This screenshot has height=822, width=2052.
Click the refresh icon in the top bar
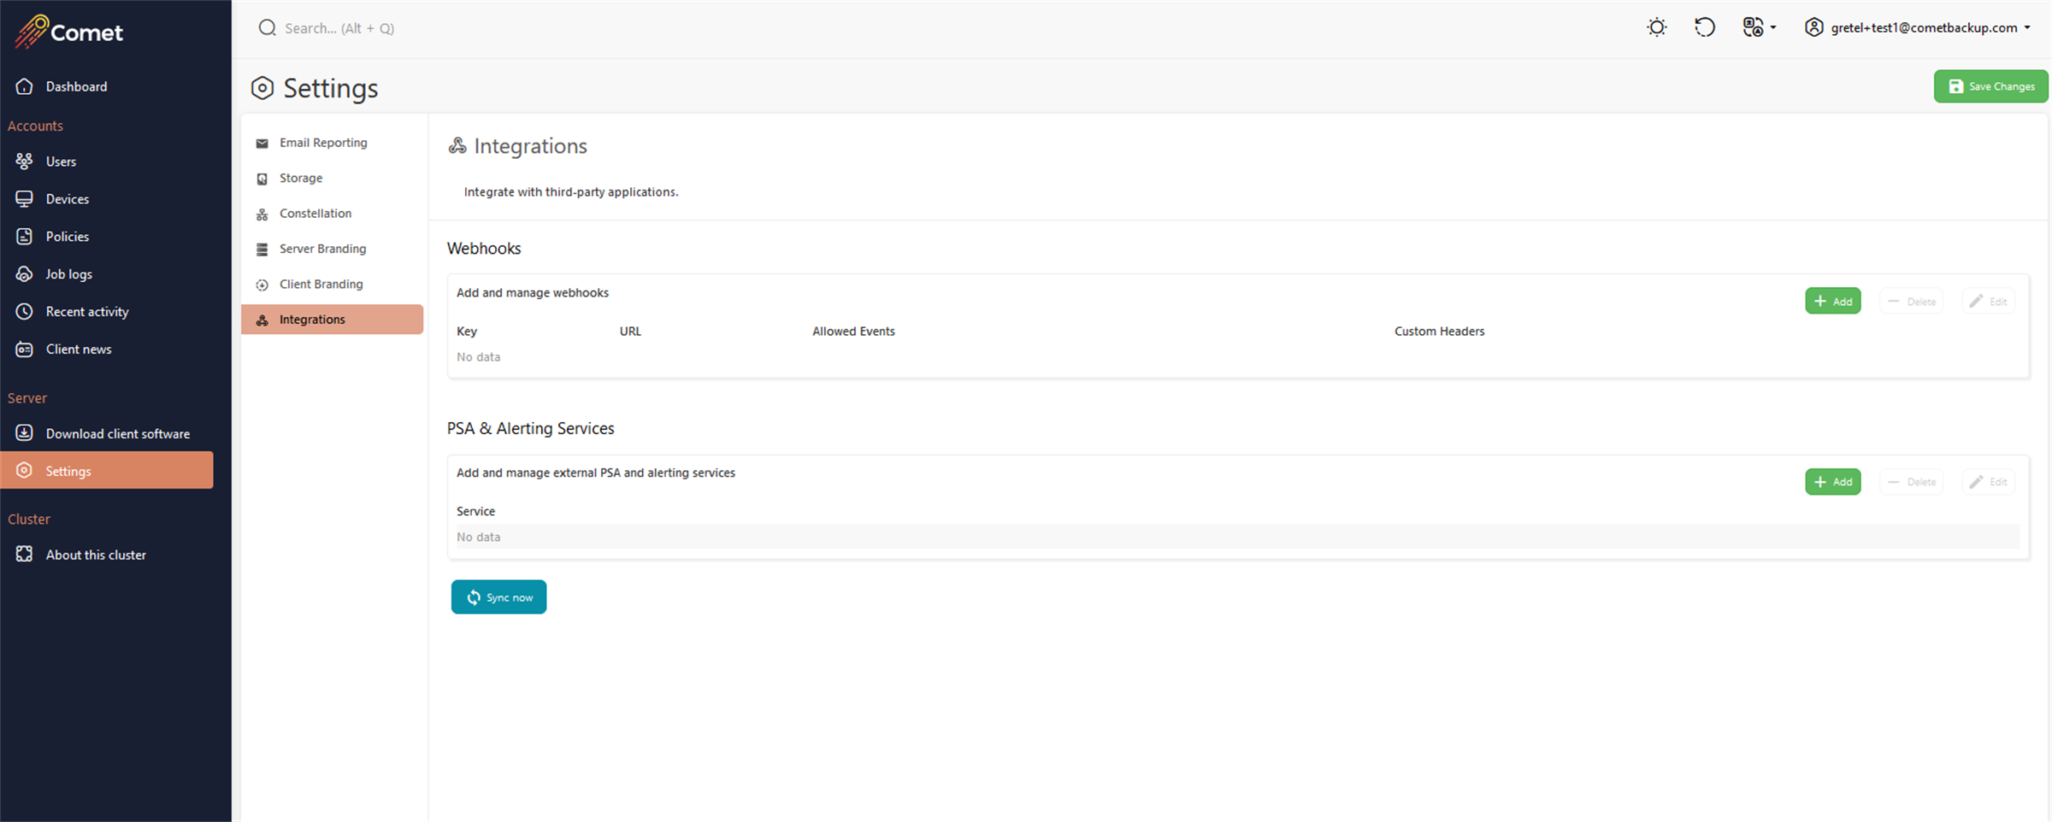click(x=1705, y=27)
